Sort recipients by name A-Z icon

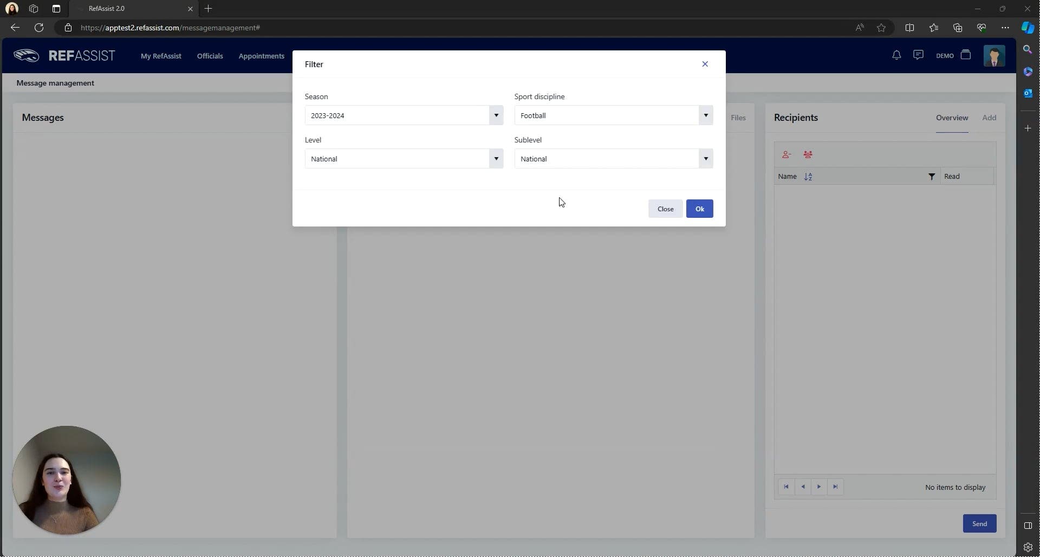[x=808, y=177]
